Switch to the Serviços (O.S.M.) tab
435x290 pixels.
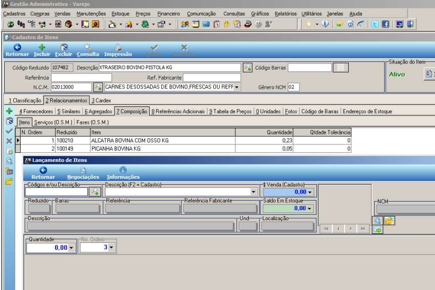pyautogui.click(x=53, y=122)
